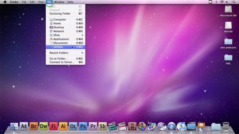Choose Documents from the Go menu
Screen dimensions: 239x134
[66, 43]
